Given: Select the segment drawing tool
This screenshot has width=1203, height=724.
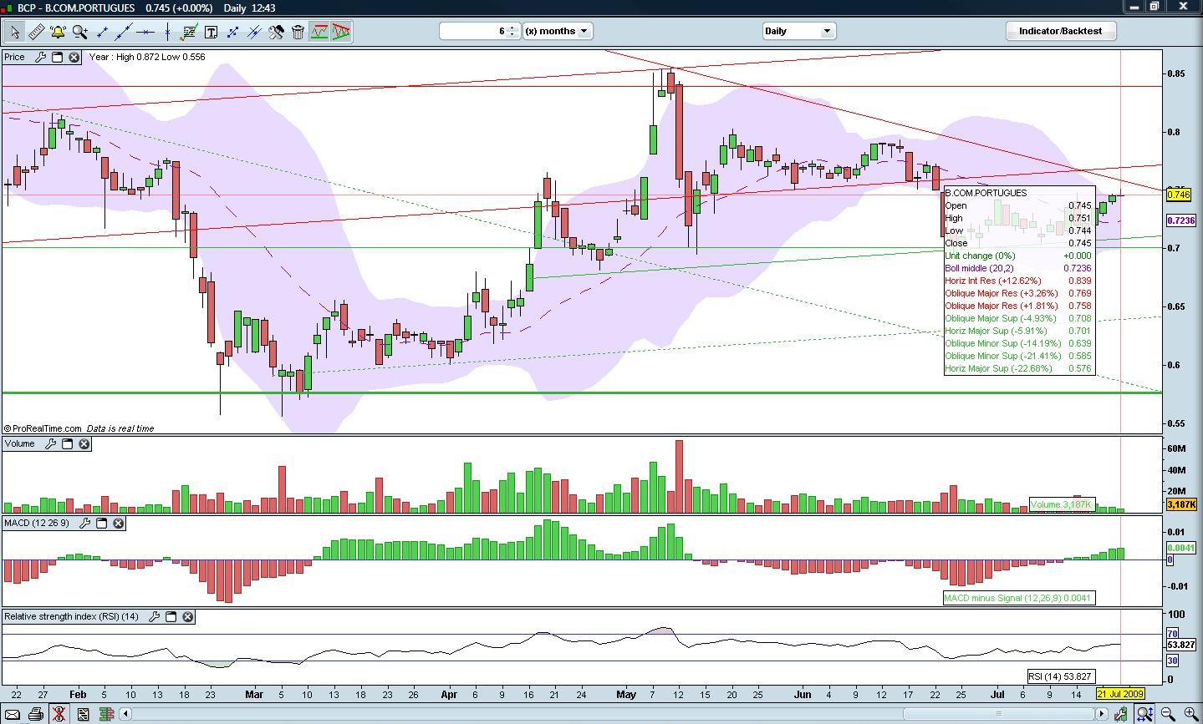Looking at the screenshot, I should pos(102,32).
